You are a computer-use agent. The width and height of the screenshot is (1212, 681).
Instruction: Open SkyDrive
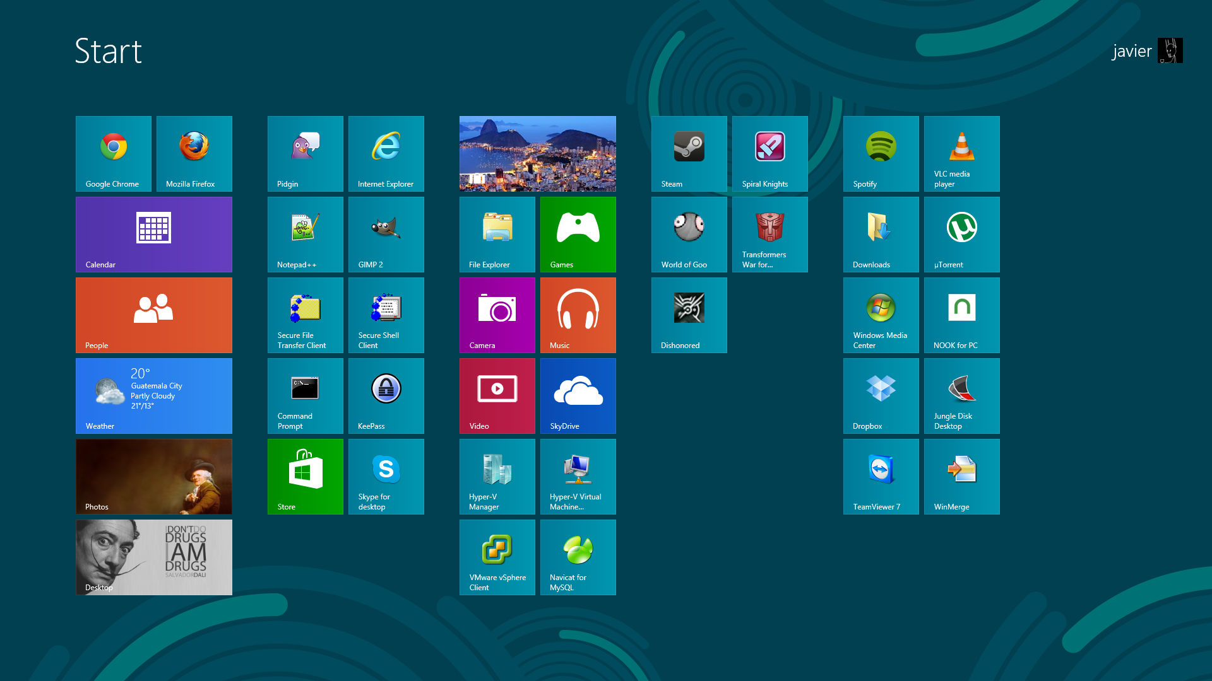pos(578,395)
